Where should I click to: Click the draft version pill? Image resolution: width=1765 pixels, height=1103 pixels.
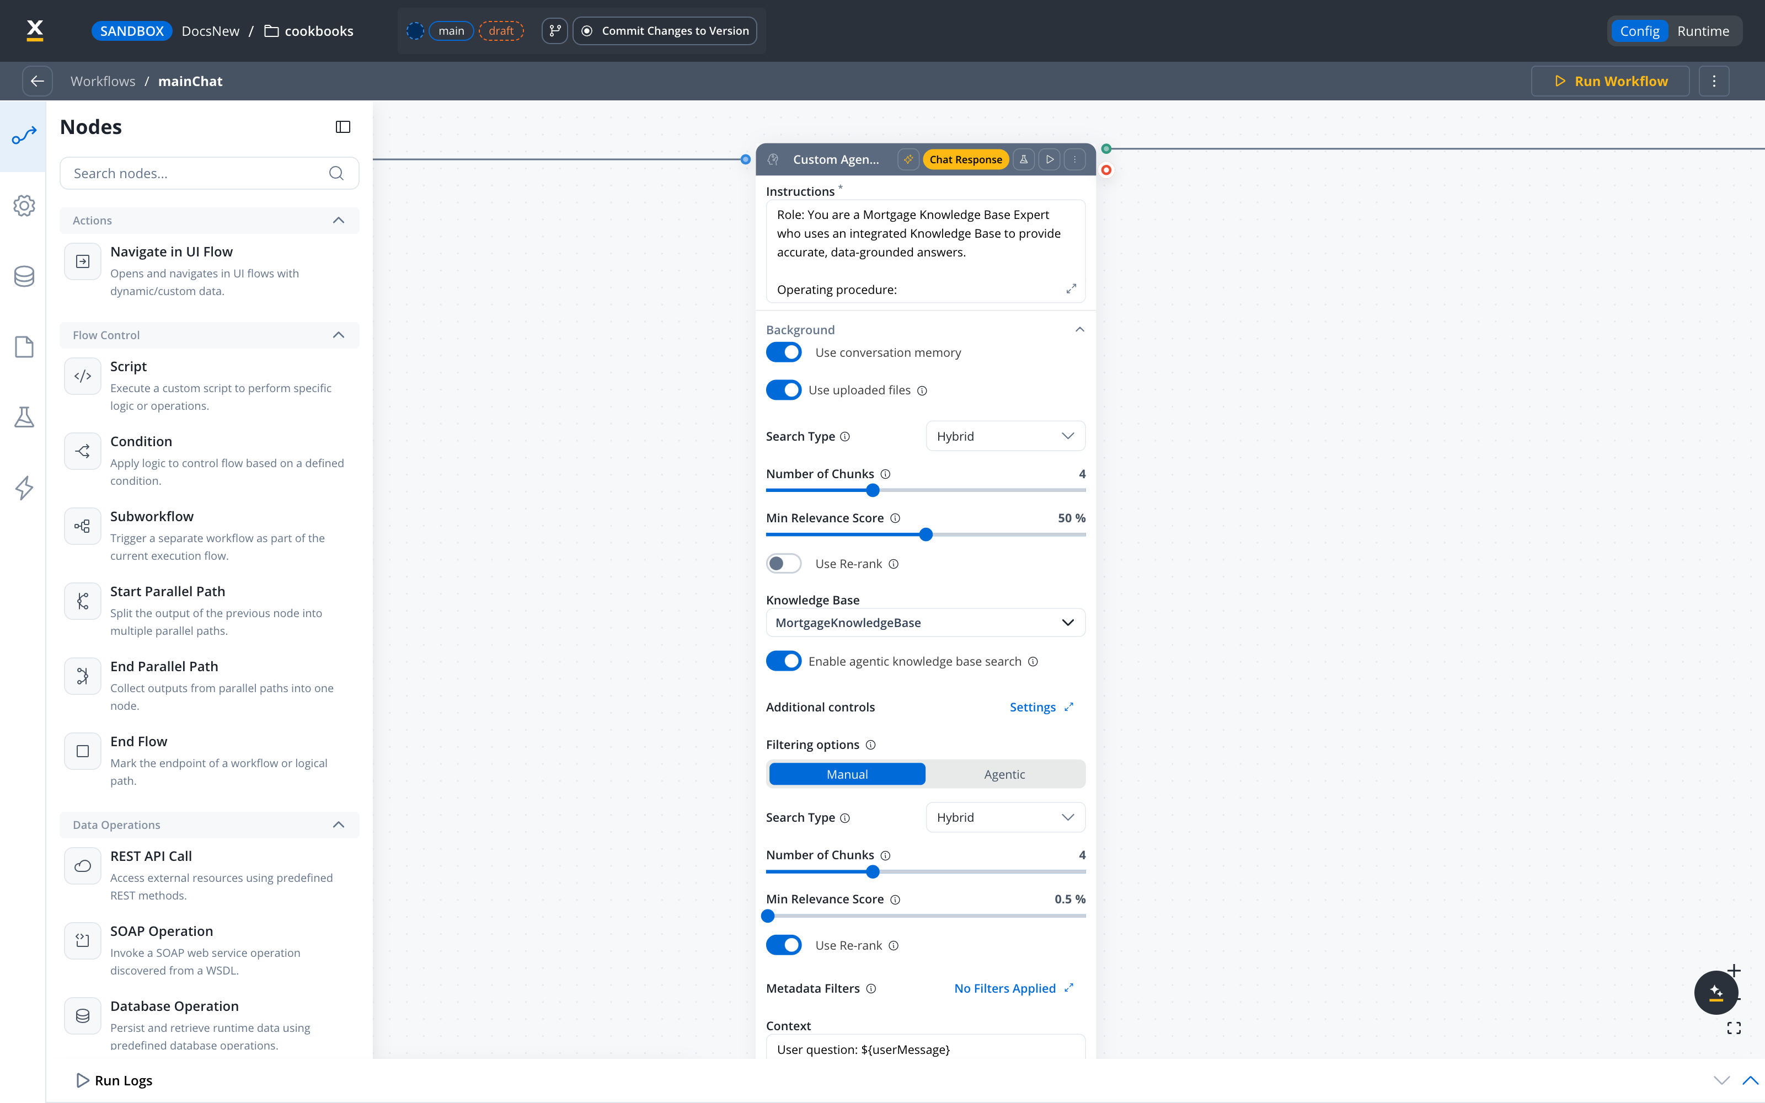(501, 31)
